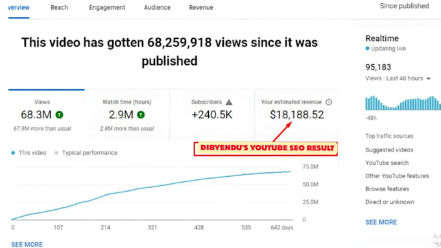The height and width of the screenshot is (248, 441).
Task: Select the Audience tab
Action: pyautogui.click(x=157, y=8)
